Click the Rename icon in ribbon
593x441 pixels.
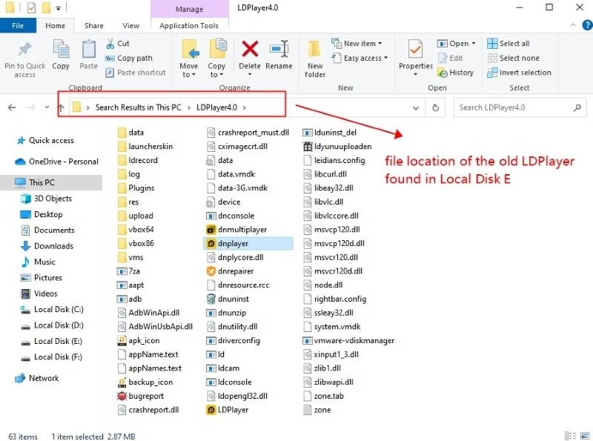(x=279, y=50)
